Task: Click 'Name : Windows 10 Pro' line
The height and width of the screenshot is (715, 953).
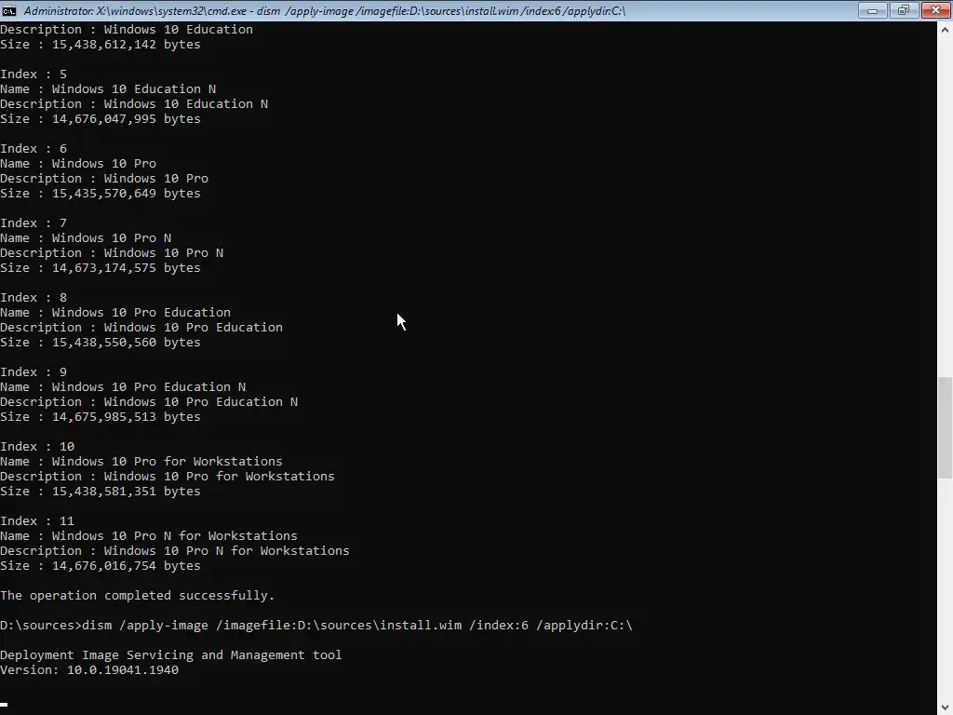Action: pyautogui.click(x=78, y=164)
